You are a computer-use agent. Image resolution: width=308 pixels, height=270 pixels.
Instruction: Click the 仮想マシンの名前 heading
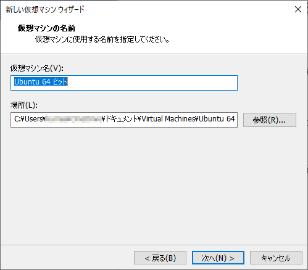pyautogui.click(x=46, y=28)
